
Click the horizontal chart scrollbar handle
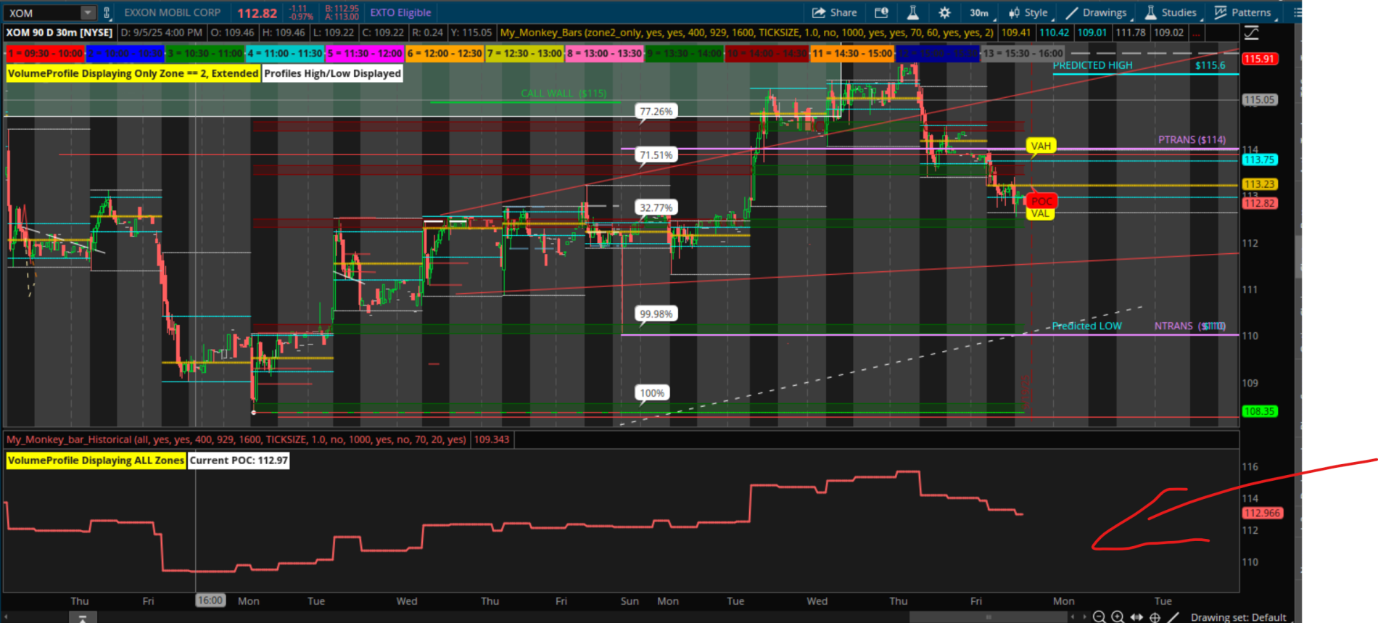coord(987,617)
